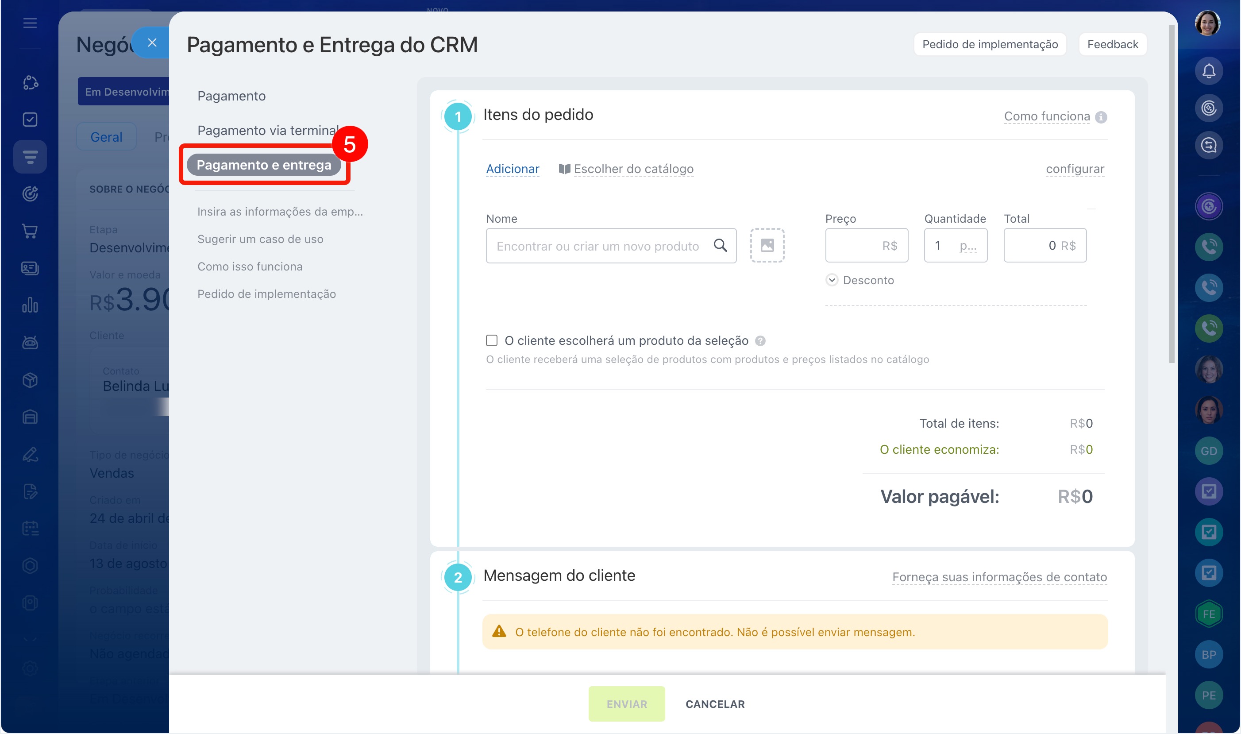Open the quantity unit dropdown

[x=967, y=245]
